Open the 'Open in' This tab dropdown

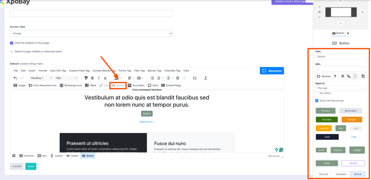click(340, 88)
